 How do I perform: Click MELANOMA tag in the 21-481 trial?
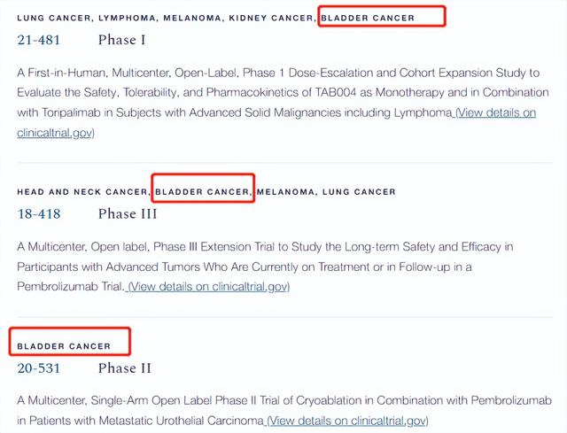point(197,18)
